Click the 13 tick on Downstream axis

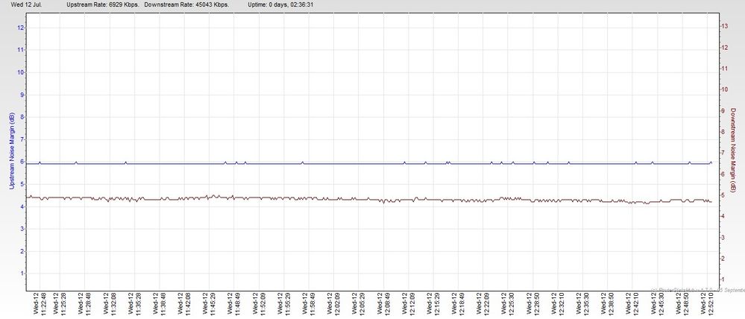pyautogui.click(x=725, y=27)
